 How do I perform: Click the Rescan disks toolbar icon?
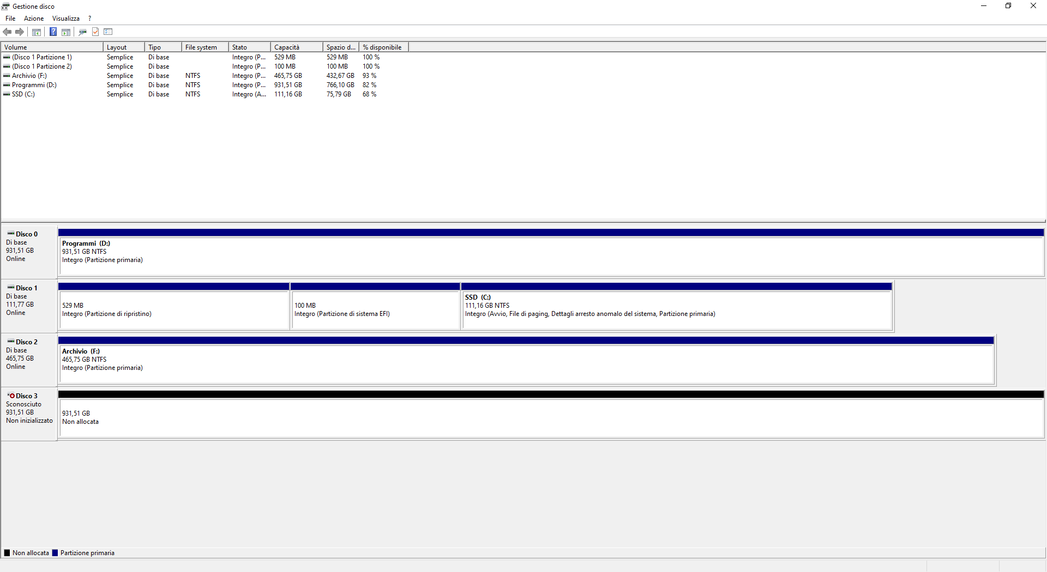tap(83, 32)
